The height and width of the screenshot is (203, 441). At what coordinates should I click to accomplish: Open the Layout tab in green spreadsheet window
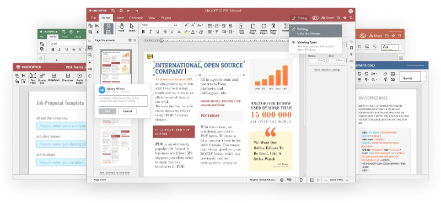(77, 37)
